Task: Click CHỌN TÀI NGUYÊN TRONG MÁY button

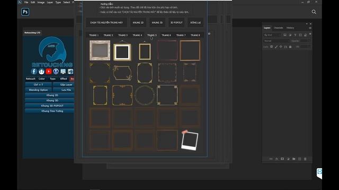Action: click(x=106, y=23)
